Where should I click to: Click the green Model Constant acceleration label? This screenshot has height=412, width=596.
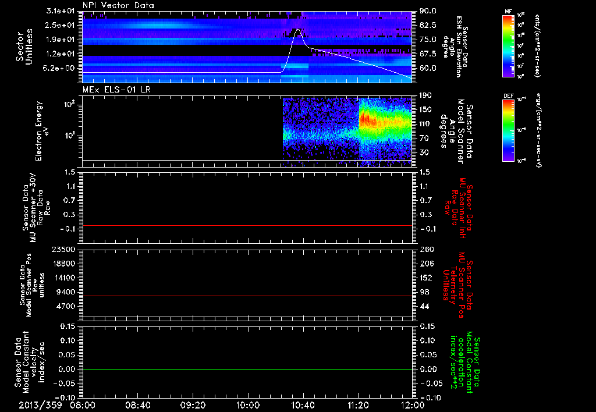click(465, 363)
